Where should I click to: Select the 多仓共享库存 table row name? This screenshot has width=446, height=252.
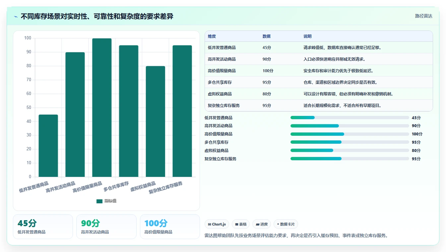click(220, 82)
